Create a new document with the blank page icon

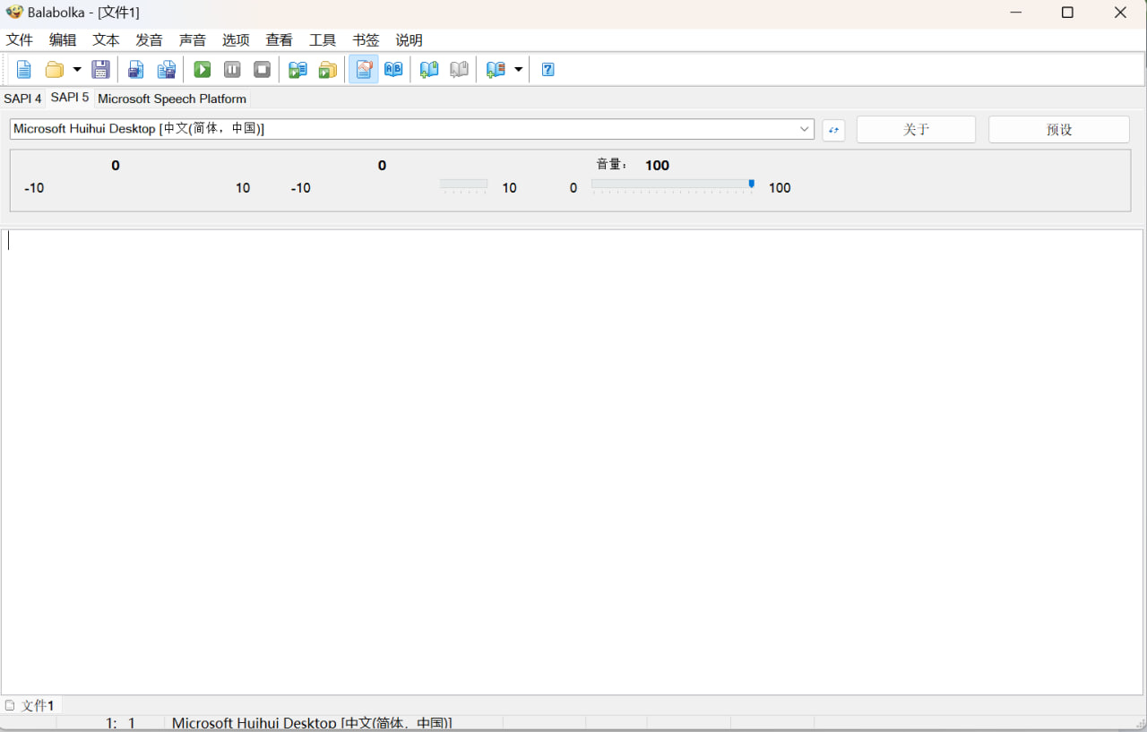pos(24,69)
